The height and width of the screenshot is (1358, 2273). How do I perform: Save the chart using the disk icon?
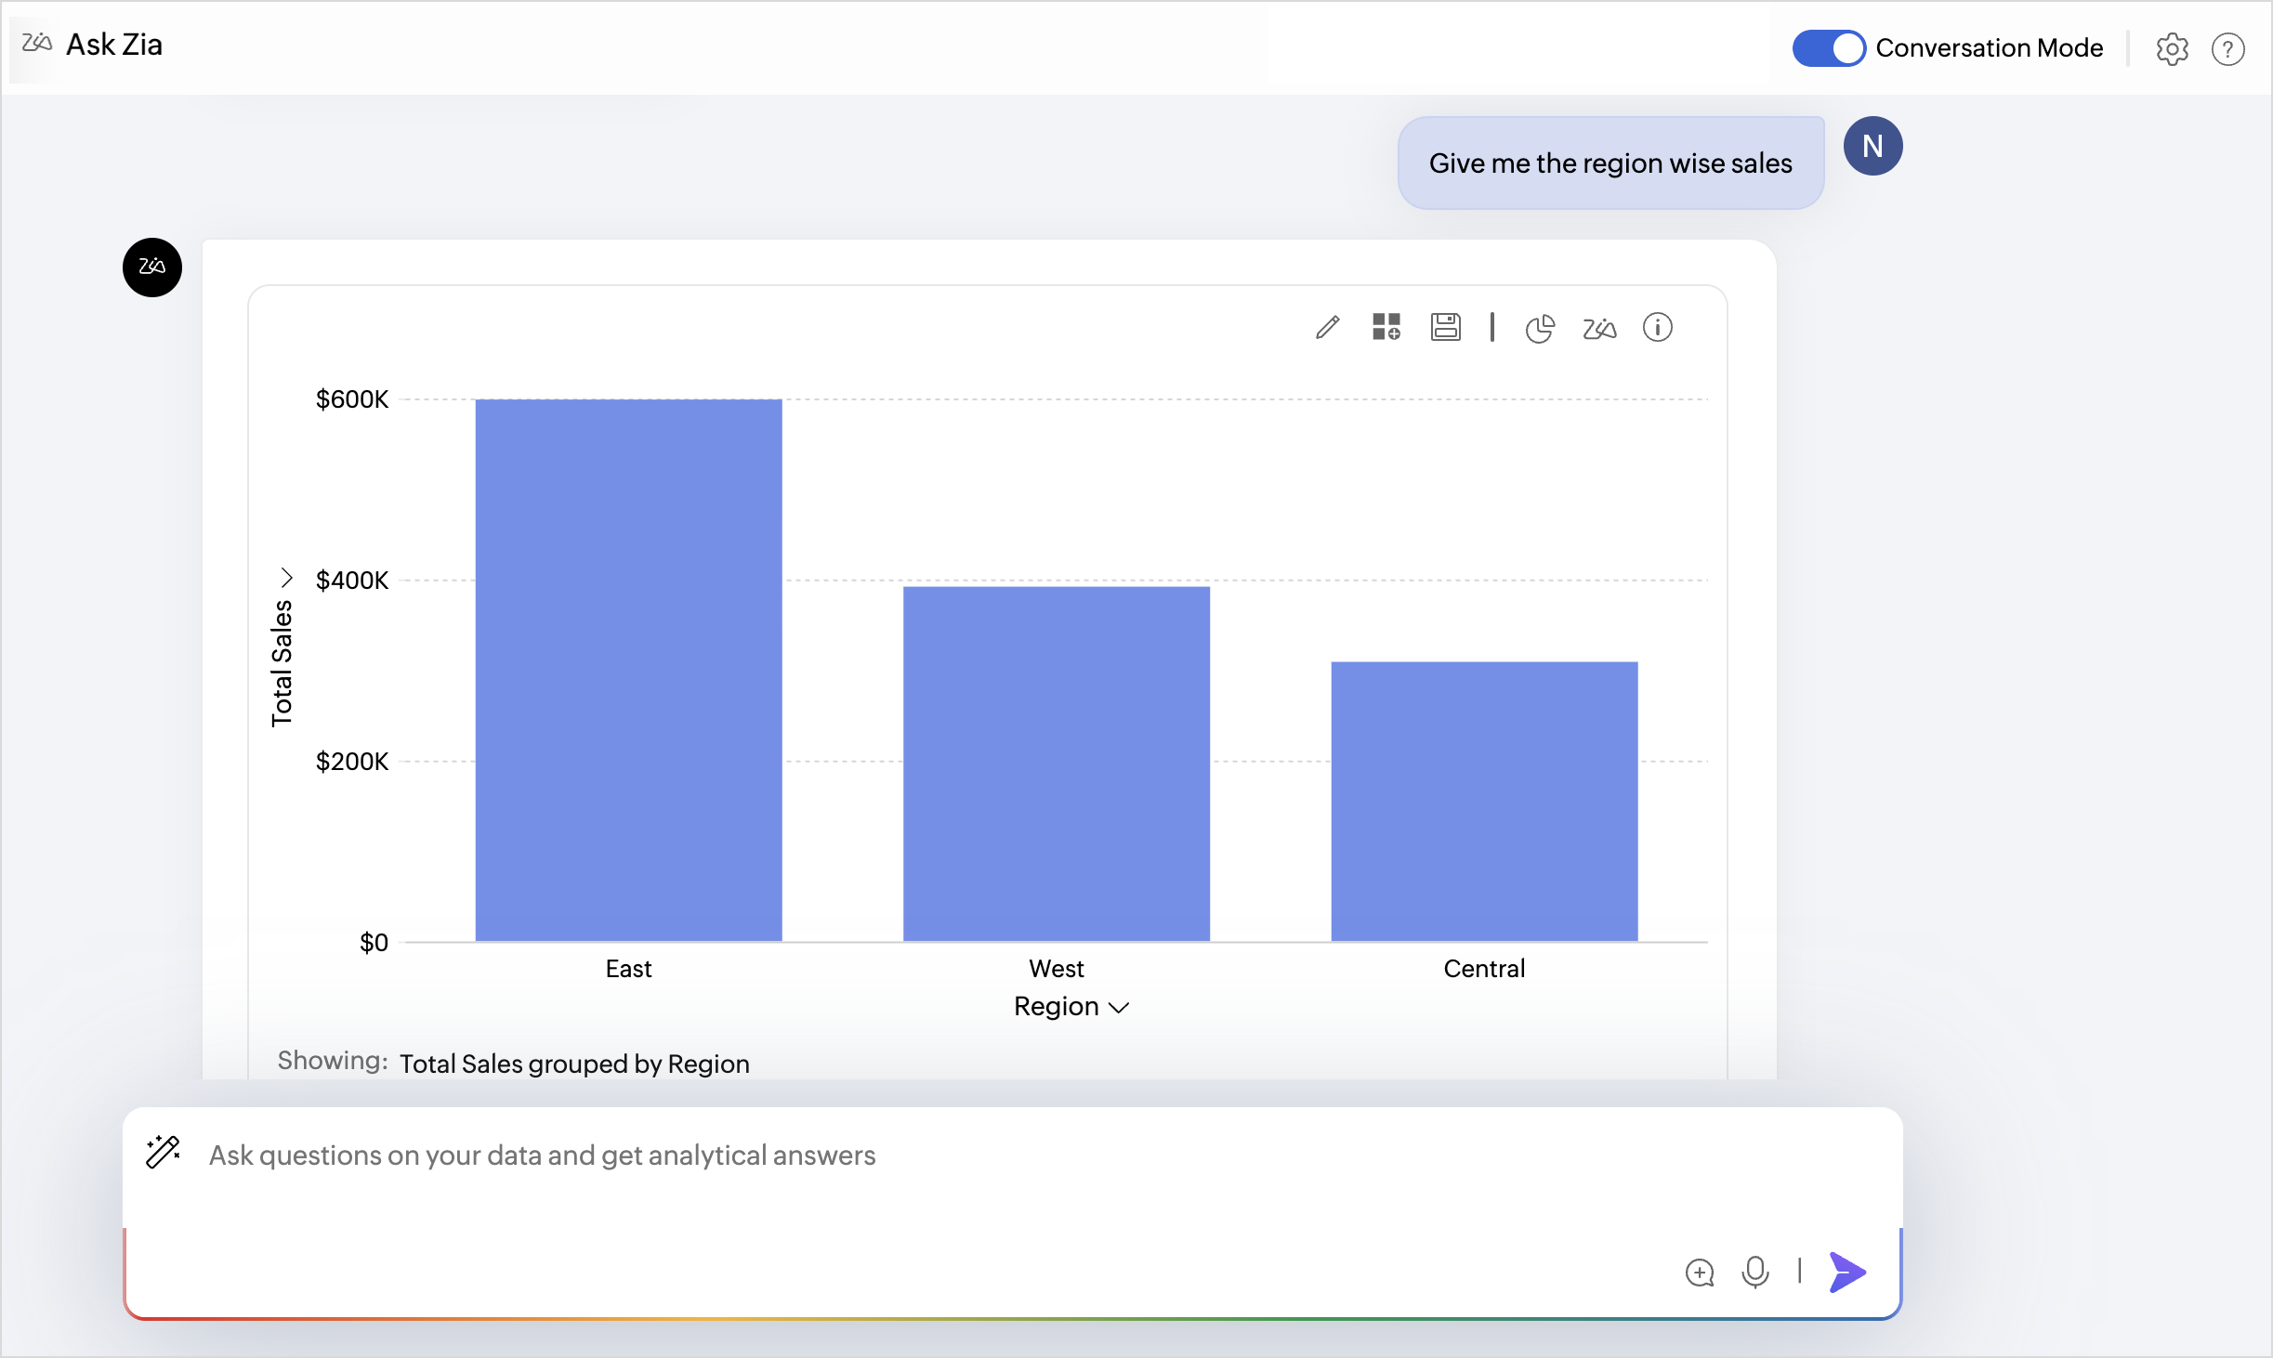click(1445, 328)
